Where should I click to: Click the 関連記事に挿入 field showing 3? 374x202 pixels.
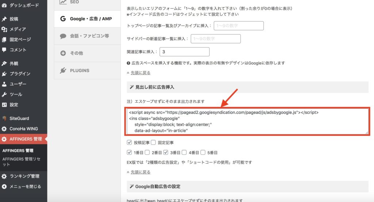184,52
